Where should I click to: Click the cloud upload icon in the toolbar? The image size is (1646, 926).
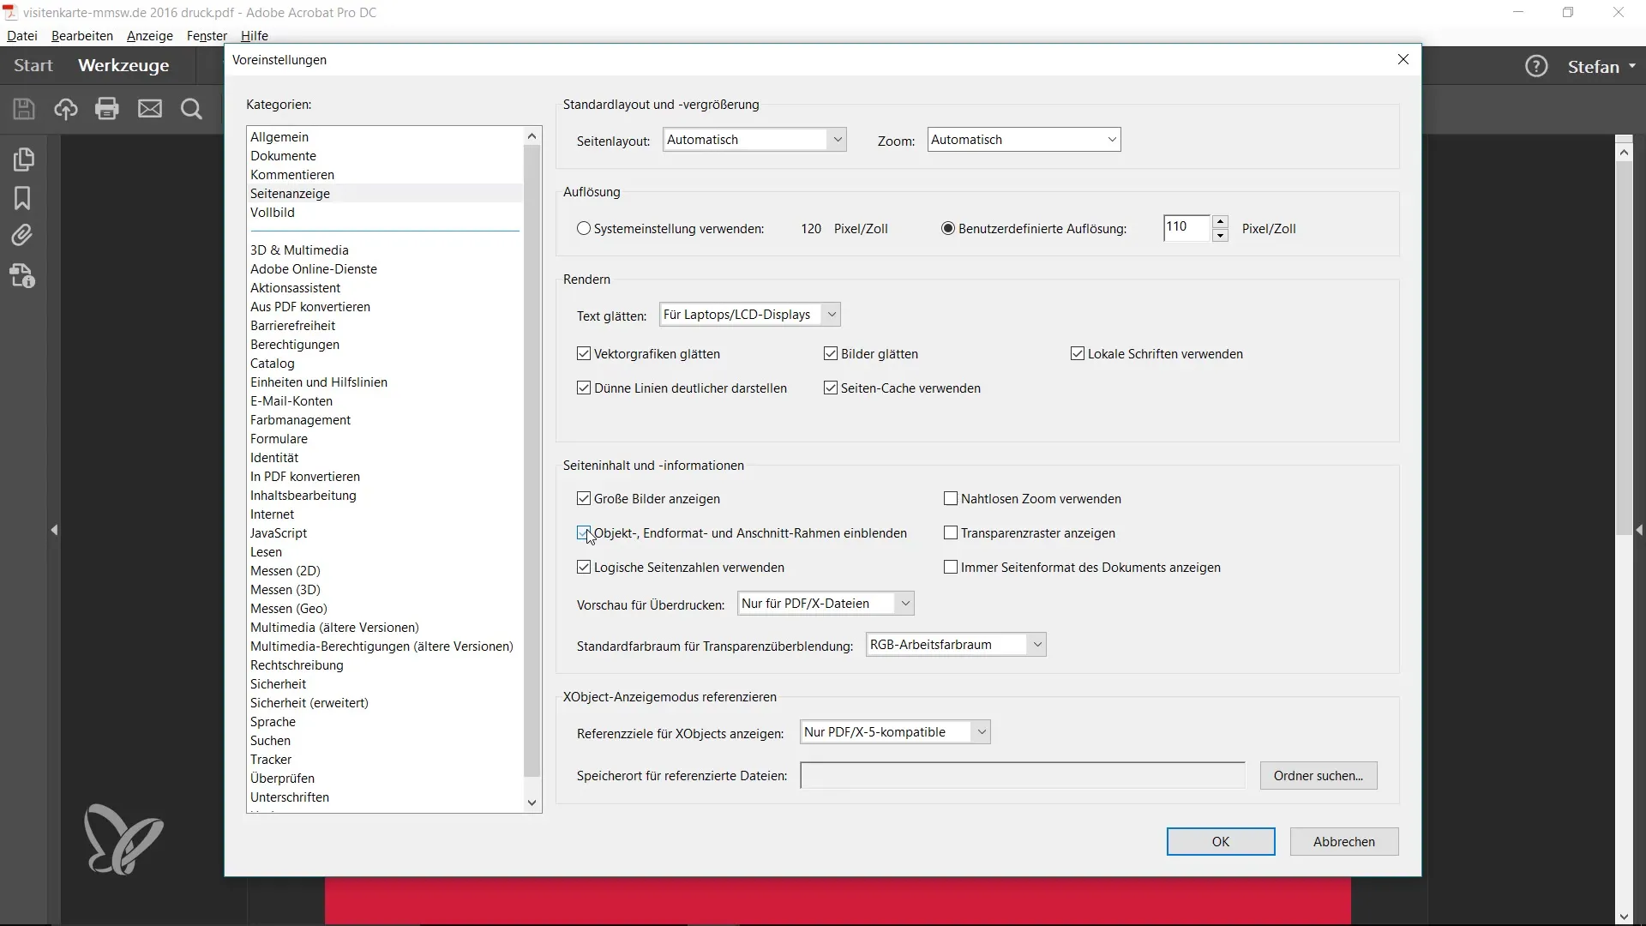tap(66, 109)
